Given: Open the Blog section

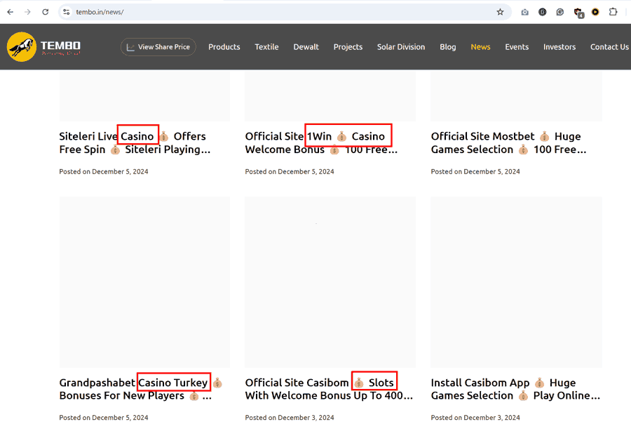Looking at the screenshot, I should click(447, 47).
